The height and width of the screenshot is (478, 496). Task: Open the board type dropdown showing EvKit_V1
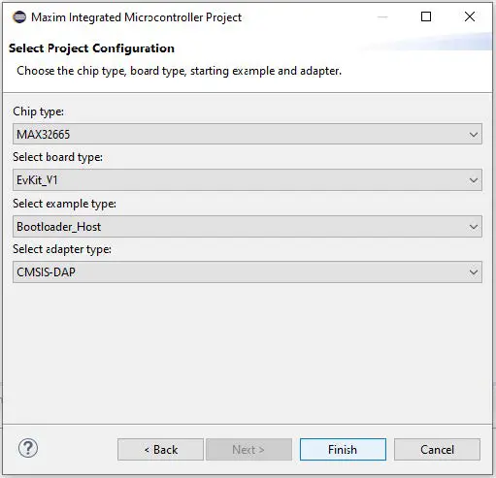pos(248,179)
